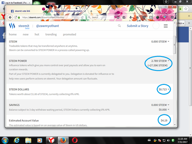Click the (+27.596 STEEM) delegated amount

click(x=157, y=65)
